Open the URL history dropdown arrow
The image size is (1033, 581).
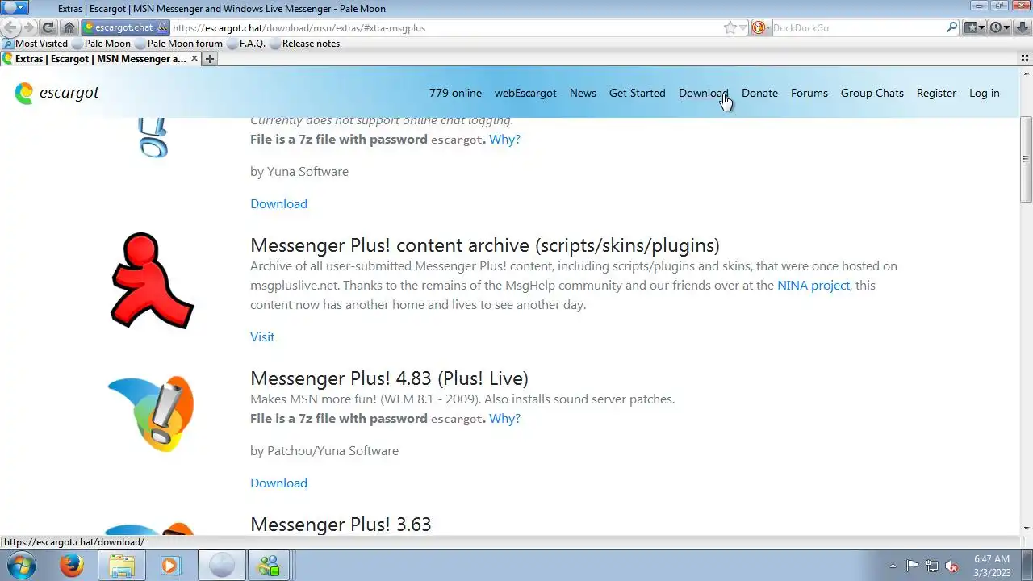click(x=743, y=27)
